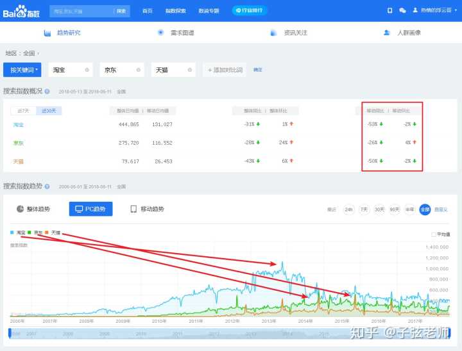Switch to 整体趋势 chart view

point(33,209)
